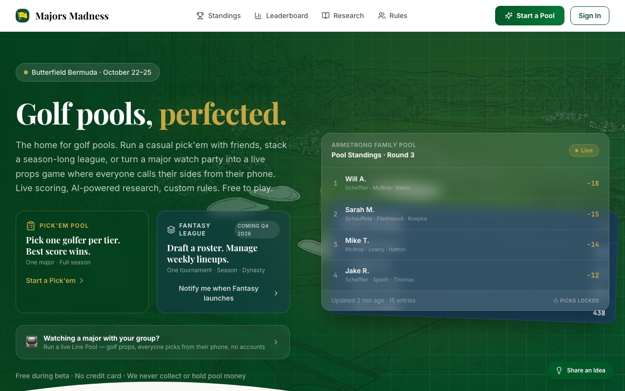Image resolution: width=625 pixels, height=391 pixels.
Task: Click the Coming Q4 2026 badge
Action: click(257, 230)
